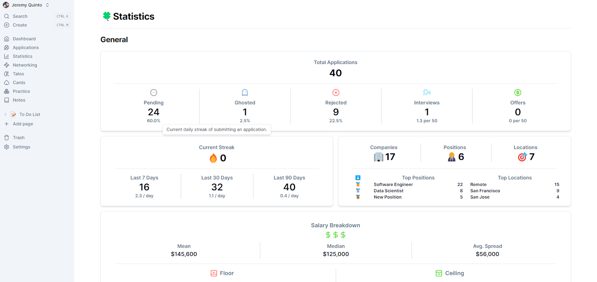Click the CTRL K shortcut badge
This screenshot has height=282, width=597.
[x=62, y=16]
